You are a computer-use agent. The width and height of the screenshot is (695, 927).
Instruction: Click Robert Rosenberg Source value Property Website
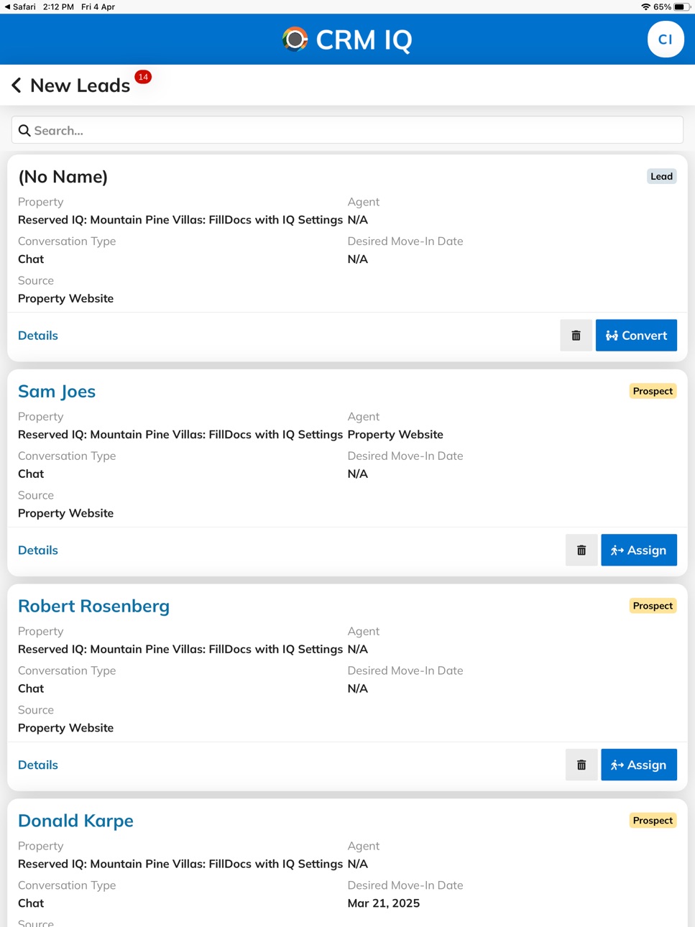pyautogui.click(x=65, y=728)
